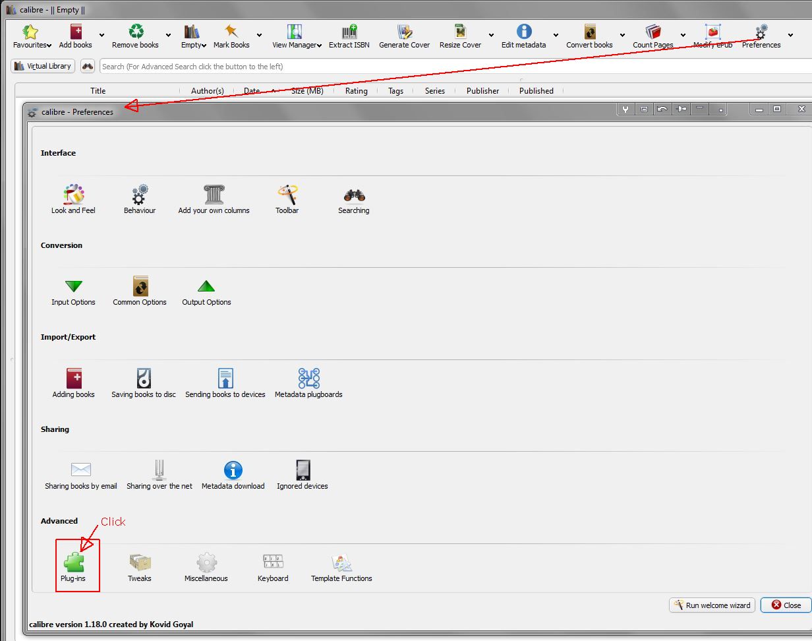Open Plug-ins preferences

coord(73,568)
